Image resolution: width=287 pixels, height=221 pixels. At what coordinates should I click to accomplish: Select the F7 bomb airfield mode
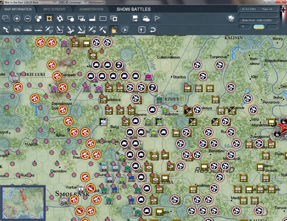coord(71,29)
